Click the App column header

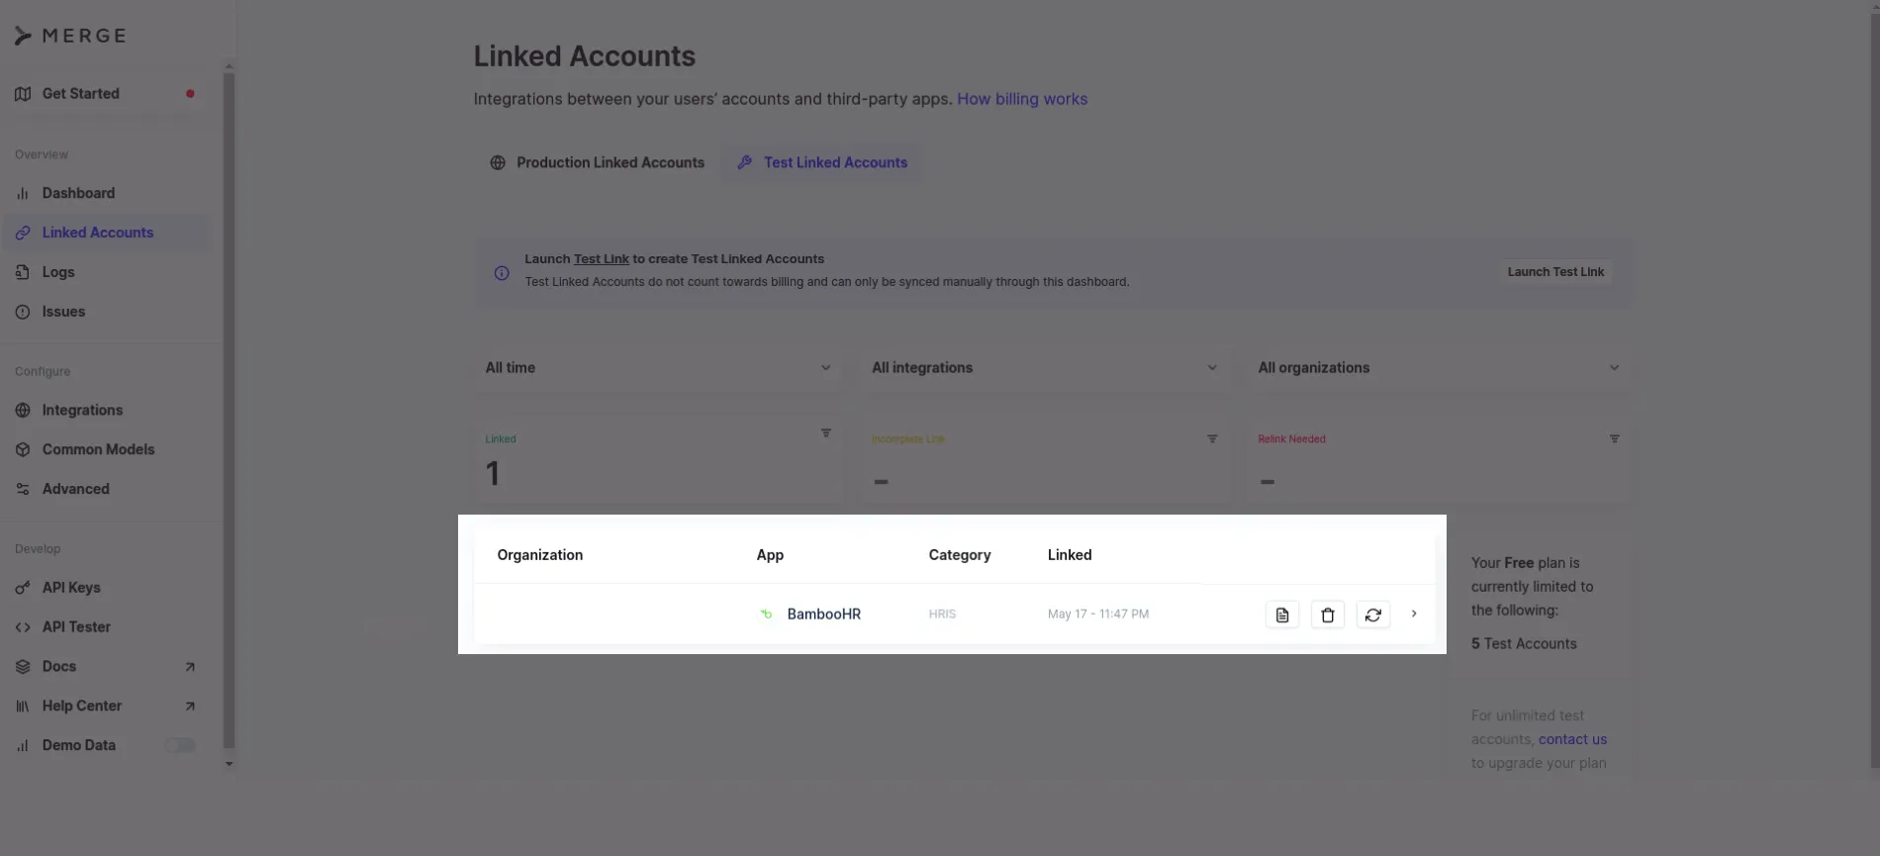pos(770,555)
